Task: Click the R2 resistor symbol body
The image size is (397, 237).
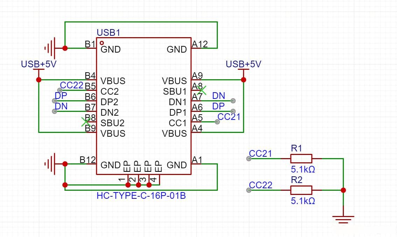Action: pyautogui.click(x=301, y=190)
